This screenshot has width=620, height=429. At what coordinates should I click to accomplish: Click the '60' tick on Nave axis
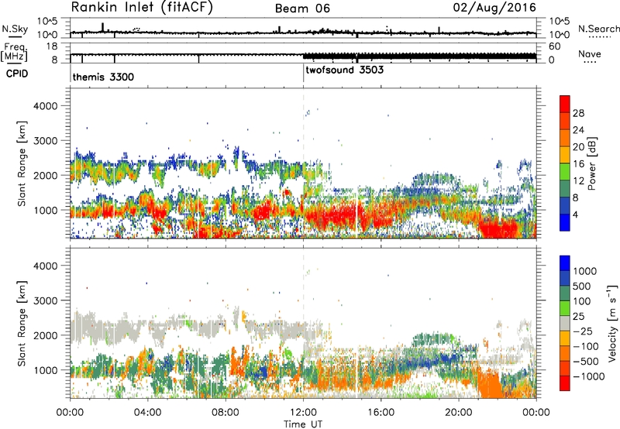(x=554, y=46)
